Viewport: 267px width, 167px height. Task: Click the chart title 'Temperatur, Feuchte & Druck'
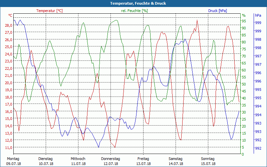pos(138,3)
